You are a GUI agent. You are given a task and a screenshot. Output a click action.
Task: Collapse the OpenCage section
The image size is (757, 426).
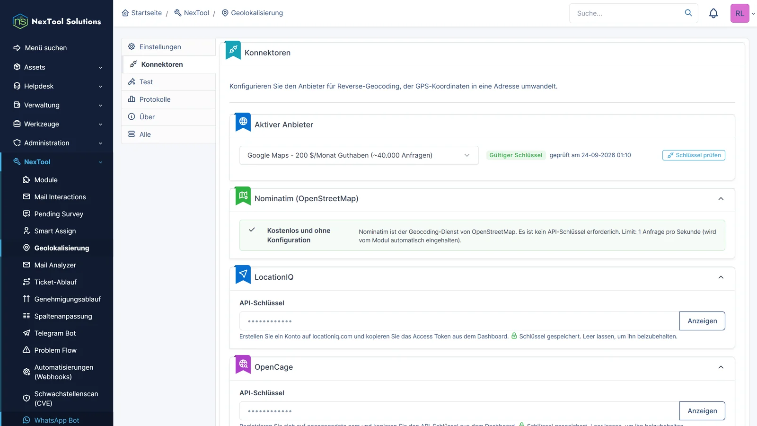(721, 367)
